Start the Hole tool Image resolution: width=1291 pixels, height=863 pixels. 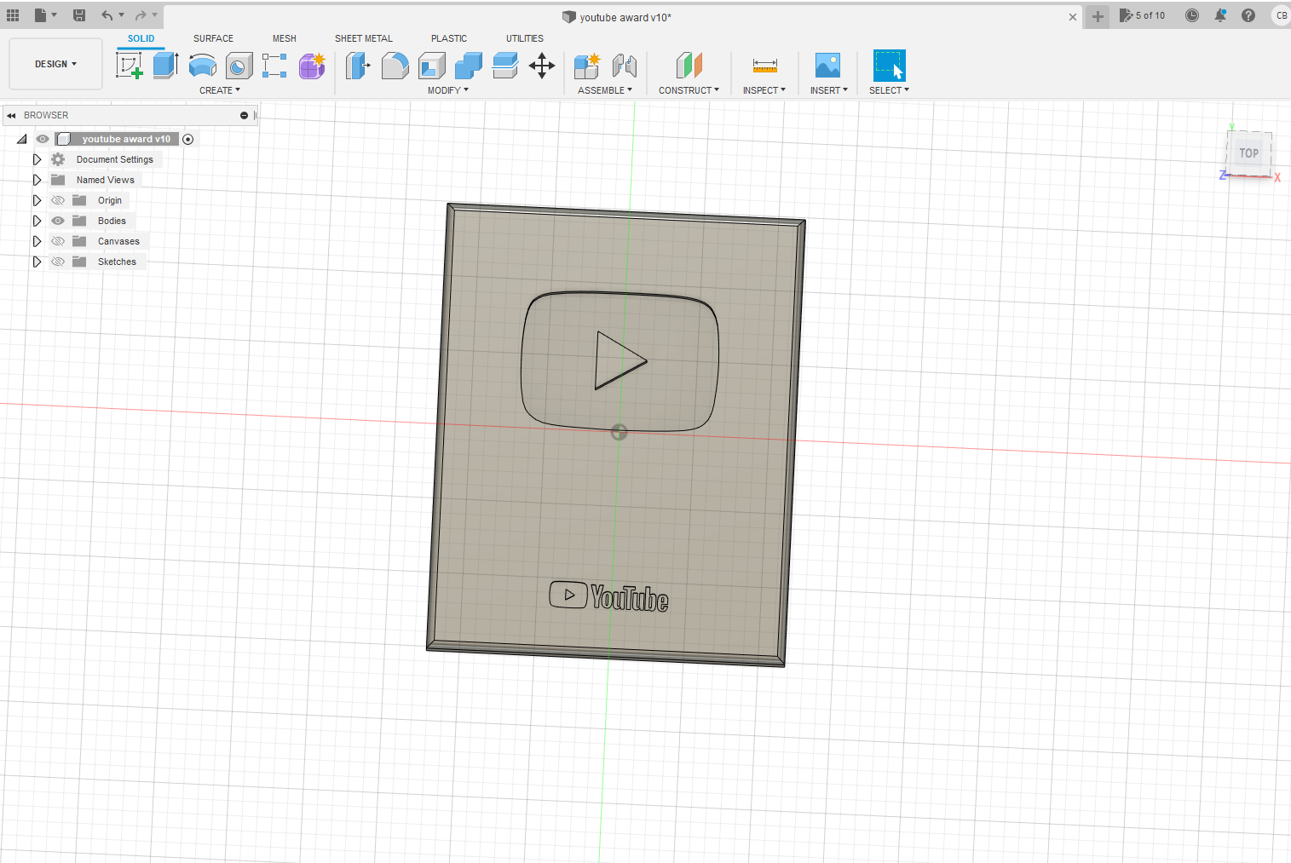click(x=239, y=66)
